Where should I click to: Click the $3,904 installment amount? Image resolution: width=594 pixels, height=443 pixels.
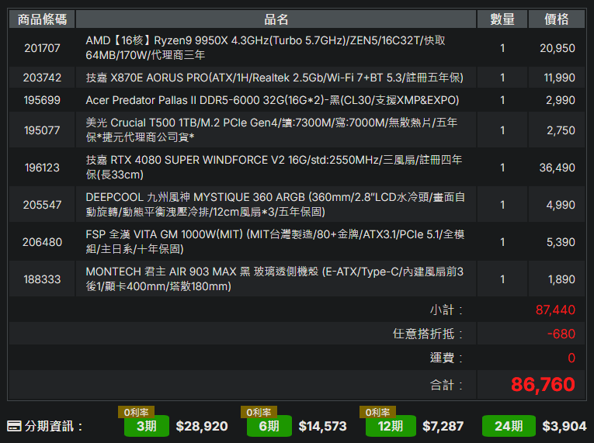(x=564, y=426)
